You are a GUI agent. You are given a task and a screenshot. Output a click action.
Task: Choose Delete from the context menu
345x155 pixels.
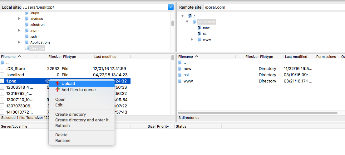[61, 135]
